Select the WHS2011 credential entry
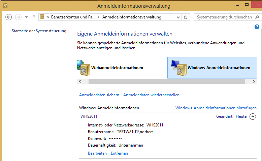 89,116
